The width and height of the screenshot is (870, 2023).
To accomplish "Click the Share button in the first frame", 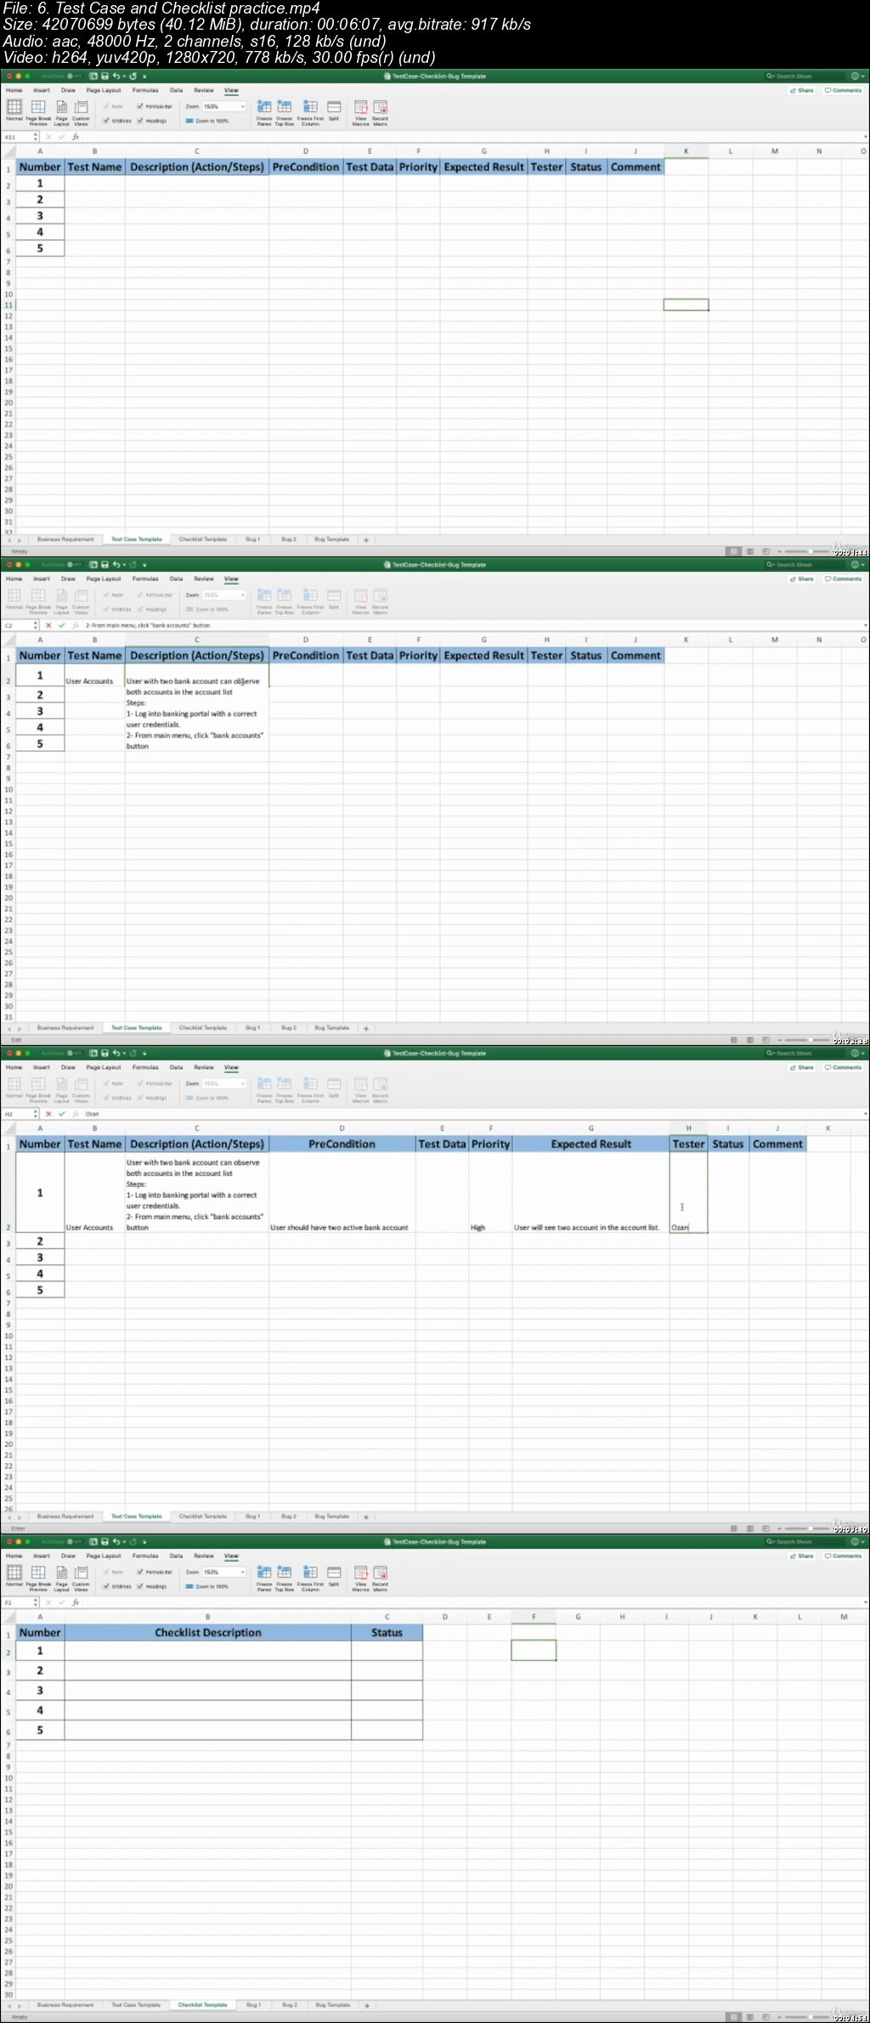I will tap(802, 90).
